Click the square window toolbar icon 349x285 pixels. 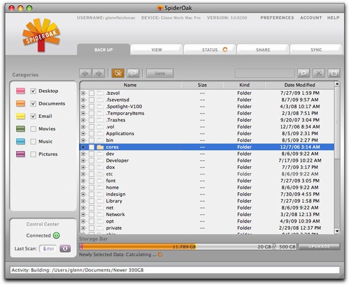pyautogui.click(x=334, y=73)
